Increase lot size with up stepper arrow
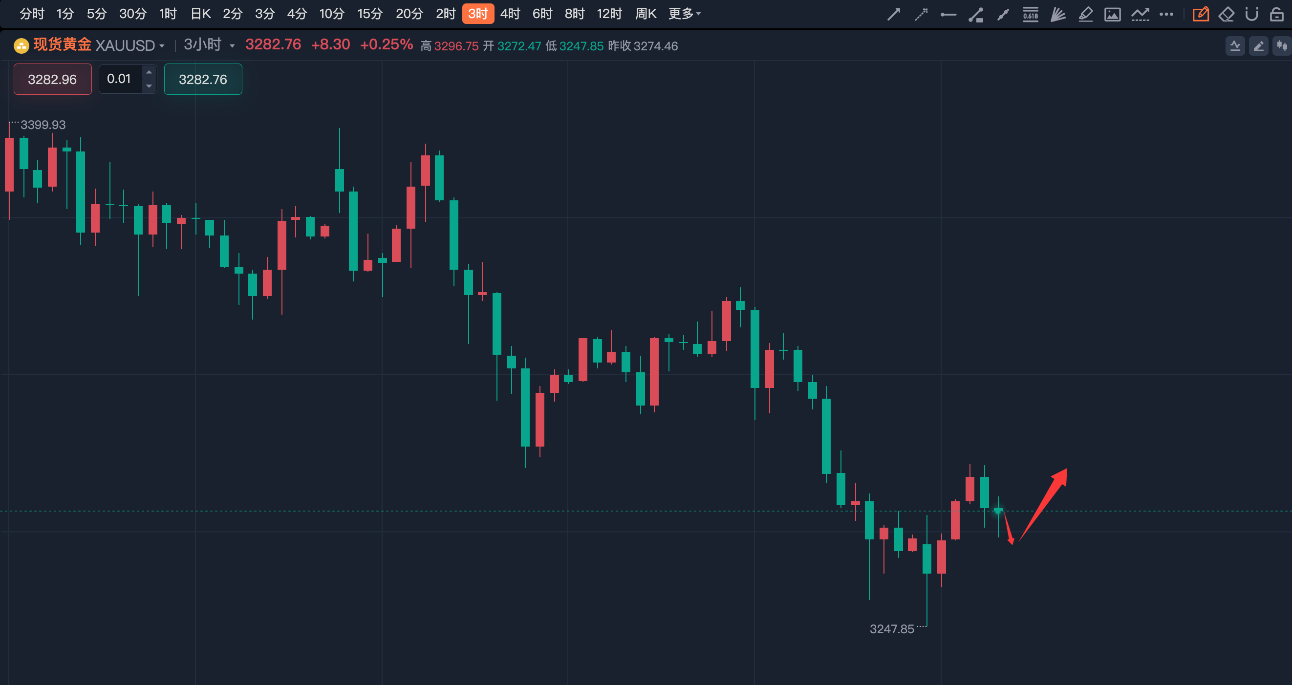This screenshot has height=685, width=1292. [149, 73]
